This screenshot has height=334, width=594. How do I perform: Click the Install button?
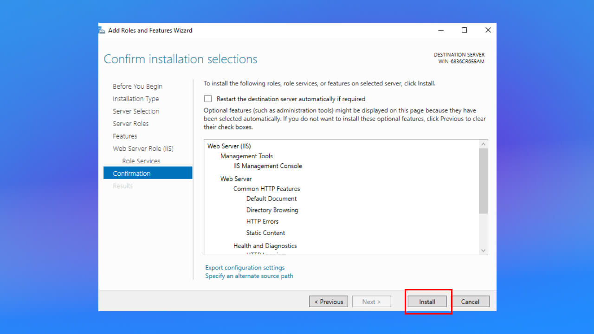[x=427, y=302]
